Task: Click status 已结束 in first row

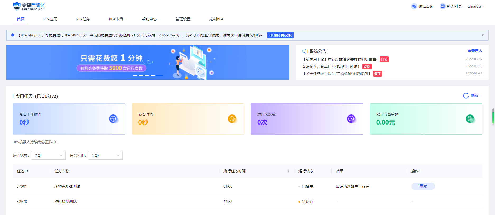Action: coord(308,186)
